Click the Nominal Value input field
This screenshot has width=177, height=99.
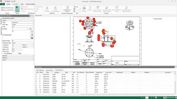coord(23,41)
